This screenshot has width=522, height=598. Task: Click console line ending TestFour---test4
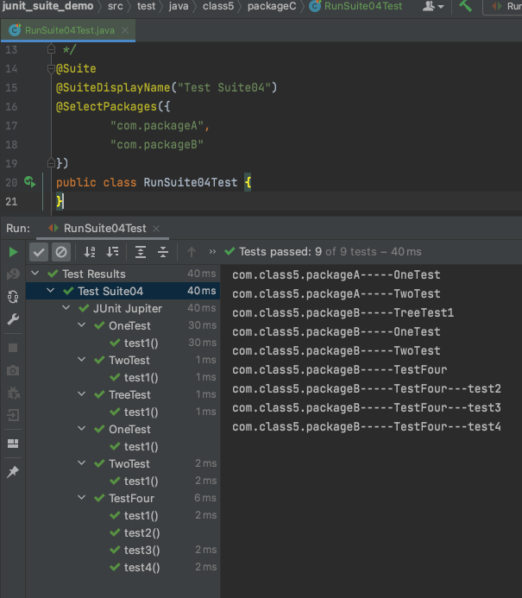(x=367, y=426)
